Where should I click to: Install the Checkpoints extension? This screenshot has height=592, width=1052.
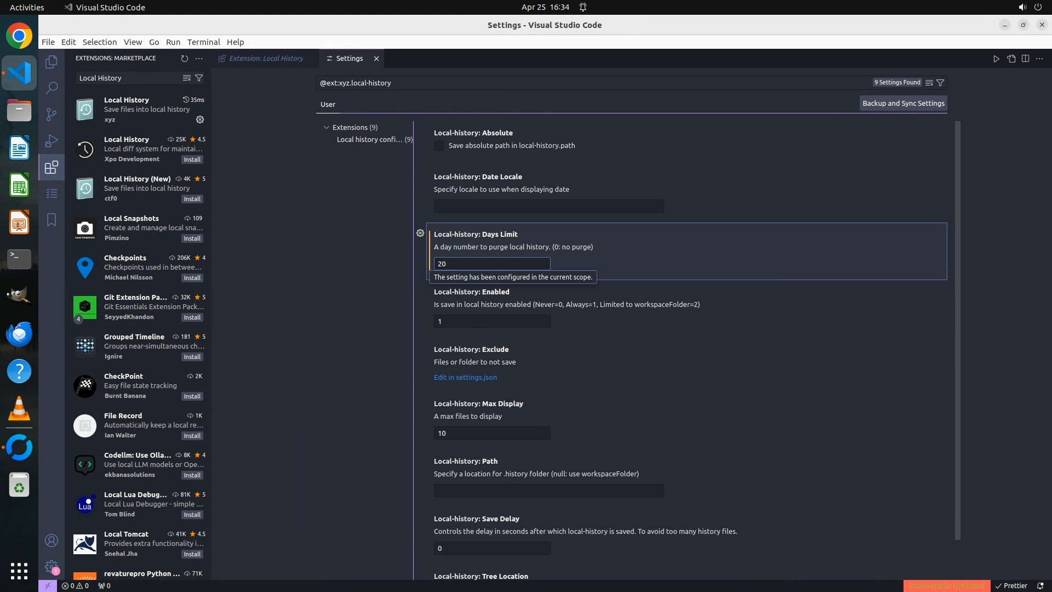tap(192, 278)
